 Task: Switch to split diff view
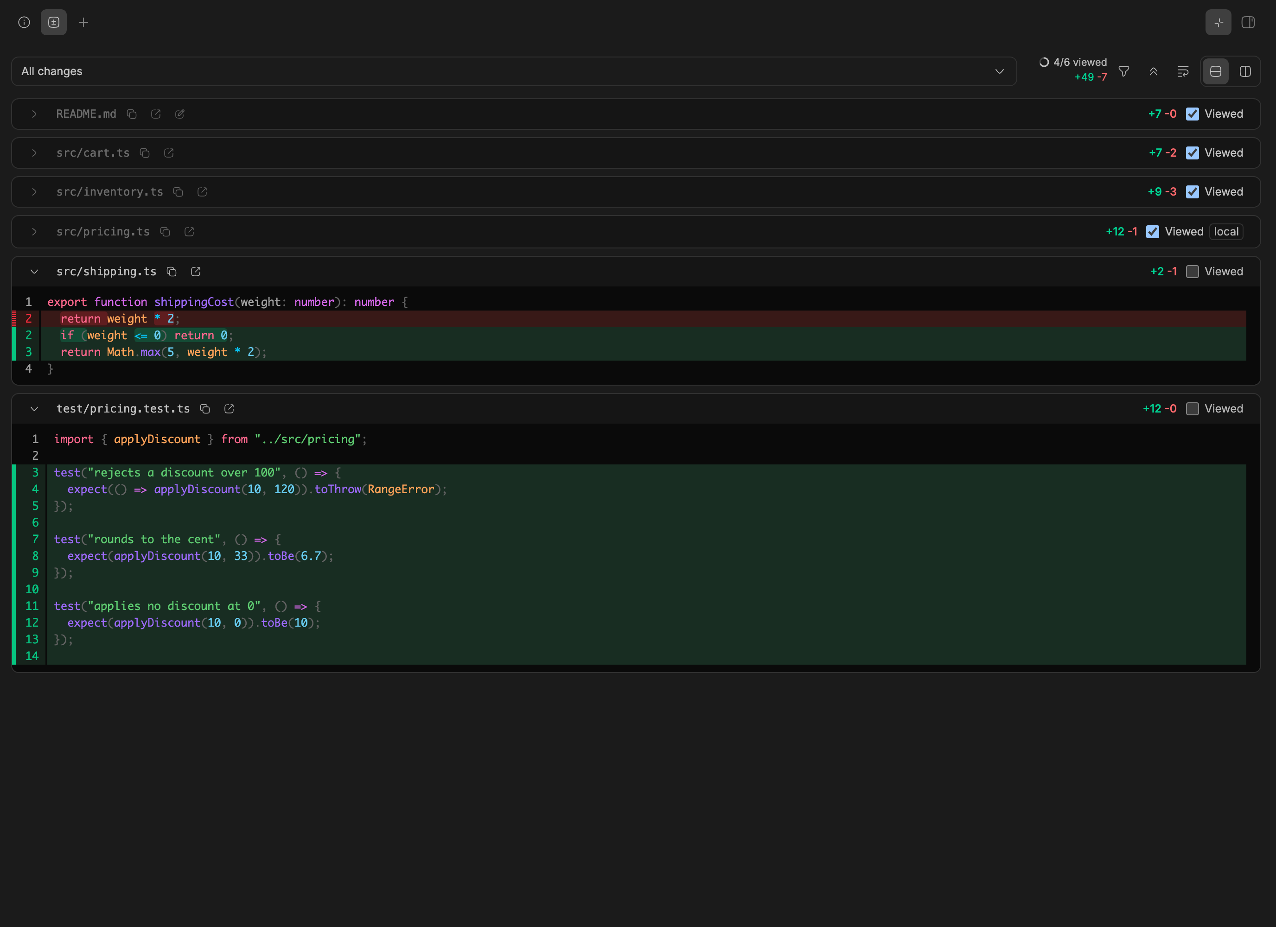click(1245, 71)
